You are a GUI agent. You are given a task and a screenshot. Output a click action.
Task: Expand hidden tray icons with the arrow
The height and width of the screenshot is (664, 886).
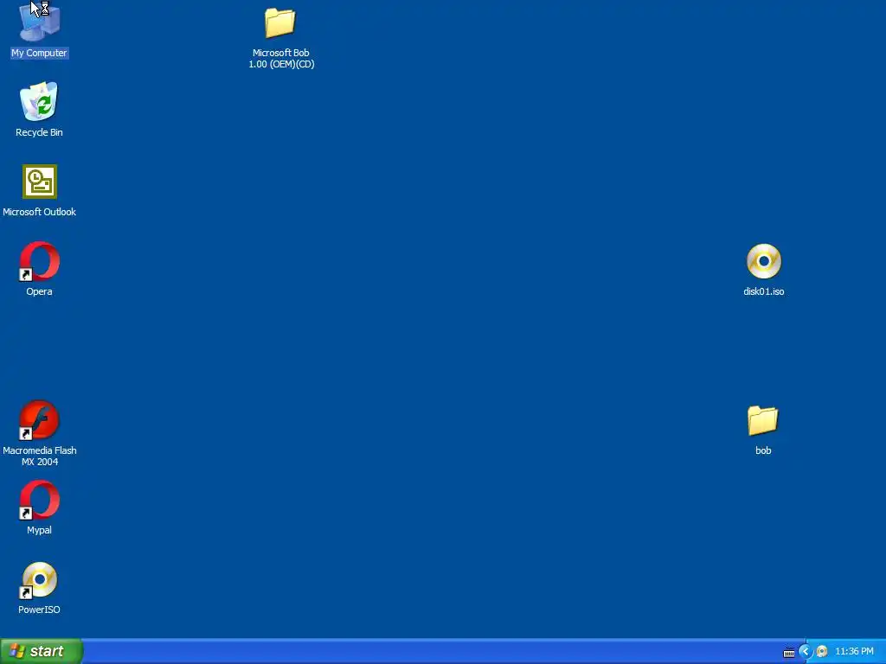pyautogui.click(x=806, y=652)
